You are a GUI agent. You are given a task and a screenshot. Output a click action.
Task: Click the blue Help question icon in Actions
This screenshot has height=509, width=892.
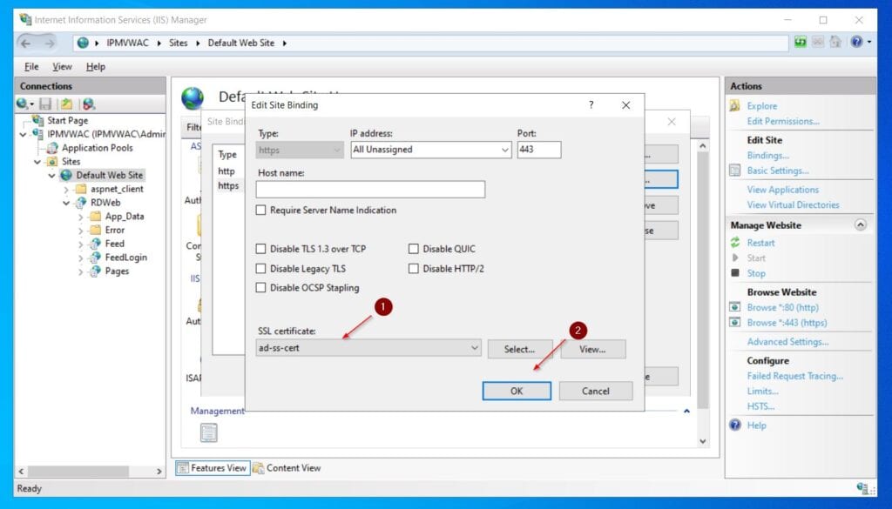[x=735, y=425]
